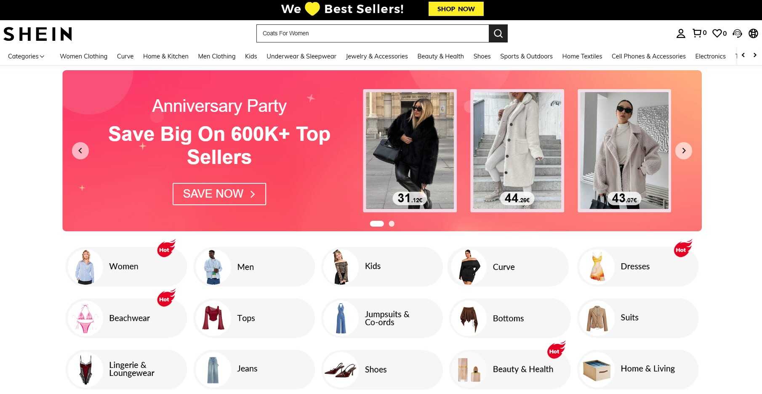762x394 pixels.
Task: Open the wishlist heart icon
Action: coord(719,33)
